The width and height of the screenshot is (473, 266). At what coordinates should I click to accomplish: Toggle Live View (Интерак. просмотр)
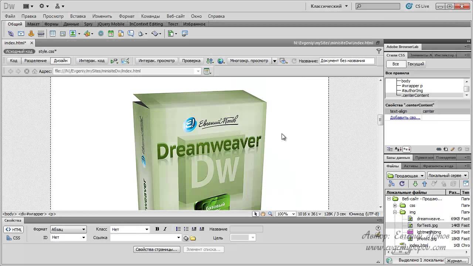tap(156, 61)
